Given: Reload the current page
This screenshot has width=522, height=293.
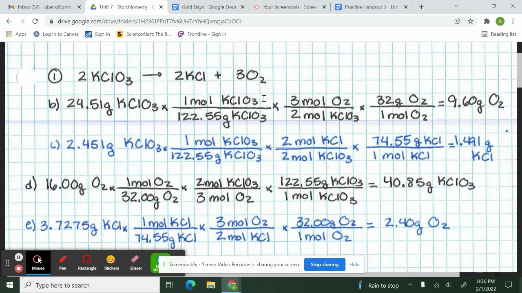Looking at the screenshot, I should pos(35,21).
